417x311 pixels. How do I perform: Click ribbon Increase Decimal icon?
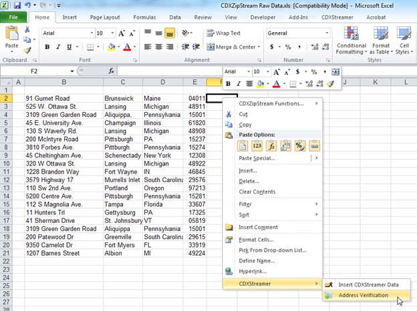coord(315,47)
